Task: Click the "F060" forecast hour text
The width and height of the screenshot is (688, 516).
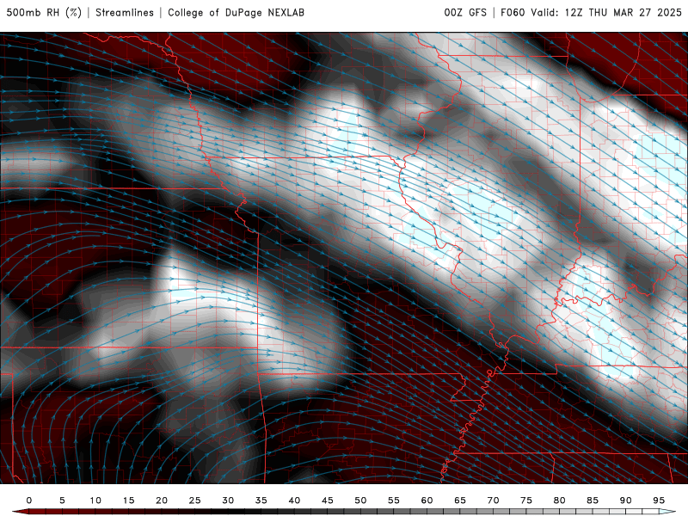Action: [513, 12]
